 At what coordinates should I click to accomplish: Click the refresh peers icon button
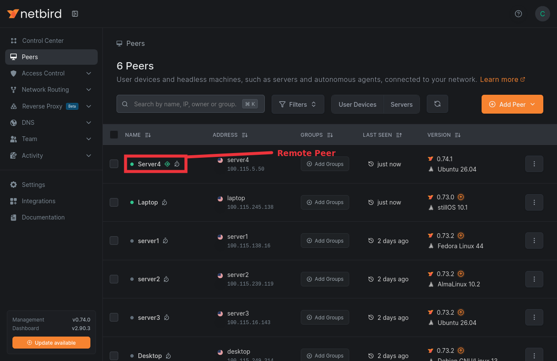(x=437, y=104)
